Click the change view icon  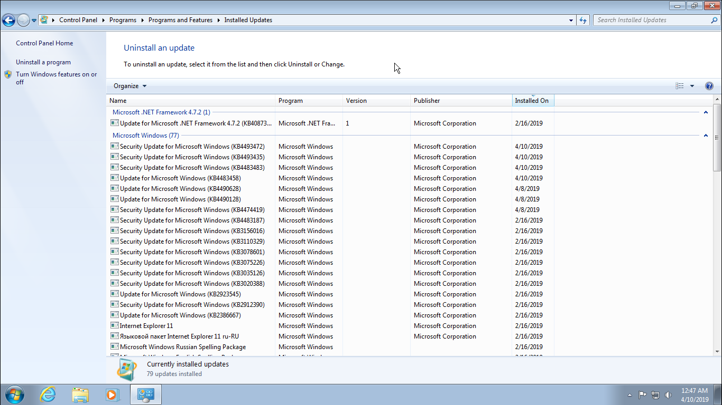coord(680,86)
